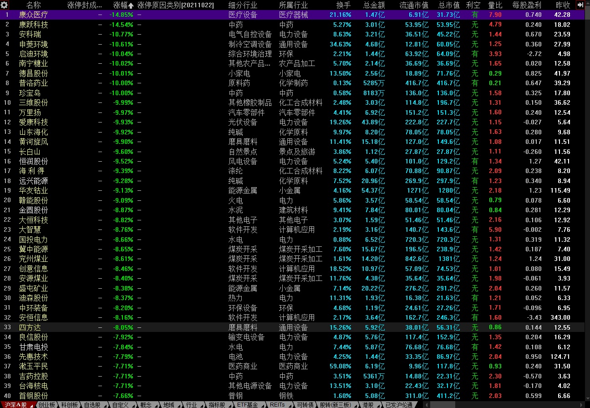Open the 行业 tab menu
The image size is (590, 408).
194,404
